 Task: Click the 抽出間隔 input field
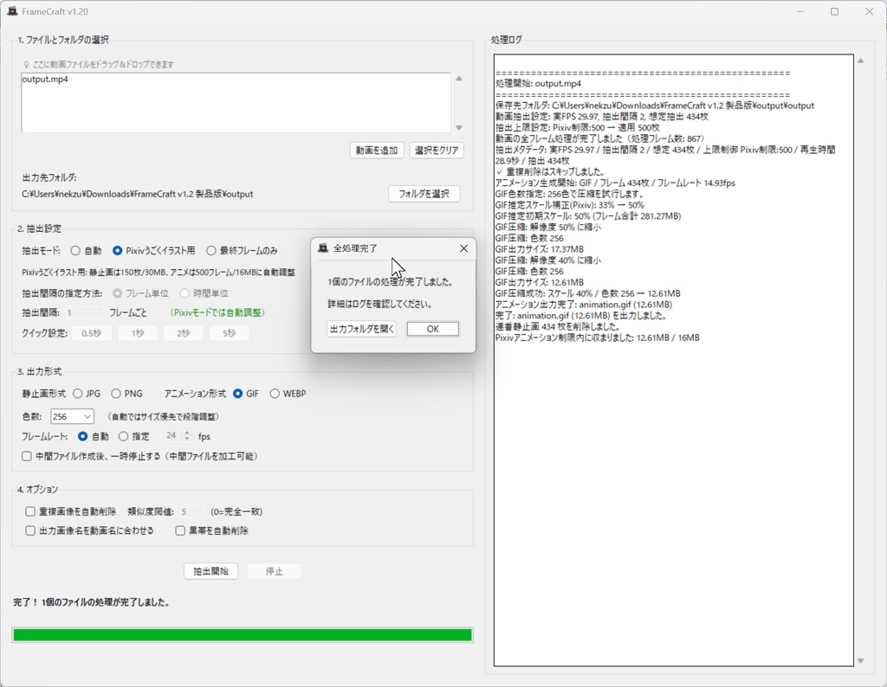[x=84, y=312]
